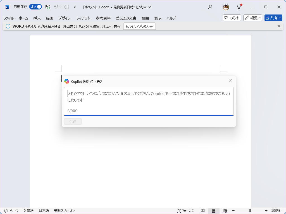Open the 編集 mode dropdown arrow

[x=260, y=18]
